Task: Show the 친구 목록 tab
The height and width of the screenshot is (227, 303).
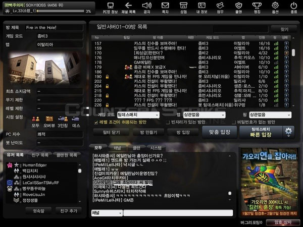Action: [x=40, y=155]
